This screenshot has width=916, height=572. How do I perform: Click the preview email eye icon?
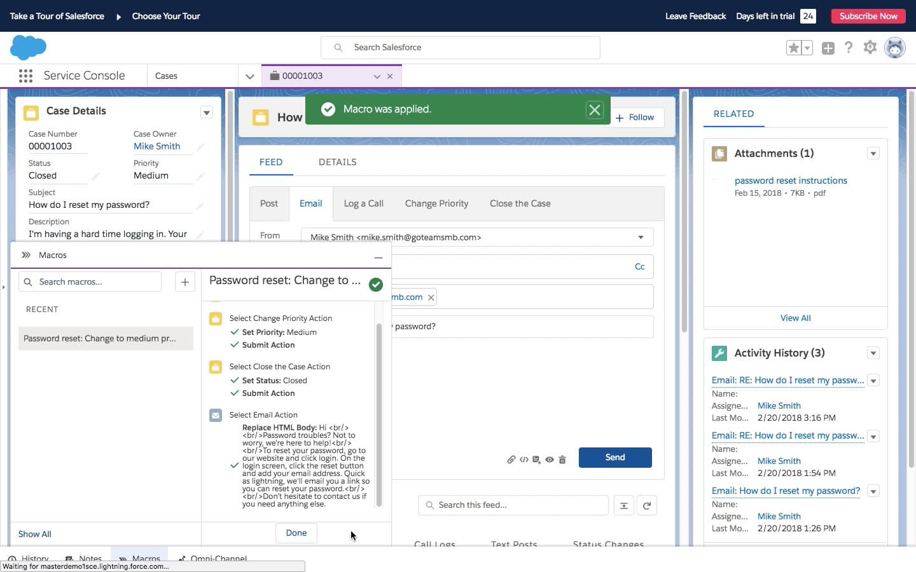[550, 460]
